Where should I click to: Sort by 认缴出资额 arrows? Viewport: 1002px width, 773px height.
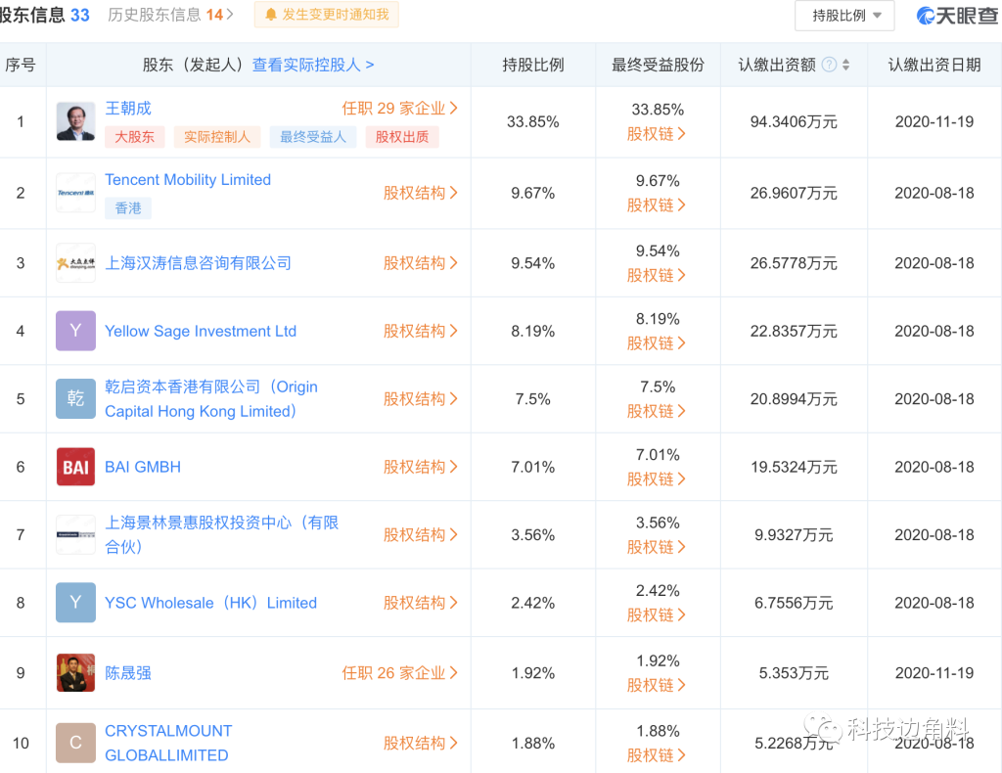coord(846,65)
